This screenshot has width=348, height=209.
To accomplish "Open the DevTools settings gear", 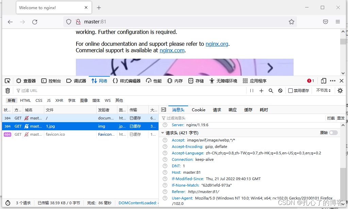I will tap(340, 90).
